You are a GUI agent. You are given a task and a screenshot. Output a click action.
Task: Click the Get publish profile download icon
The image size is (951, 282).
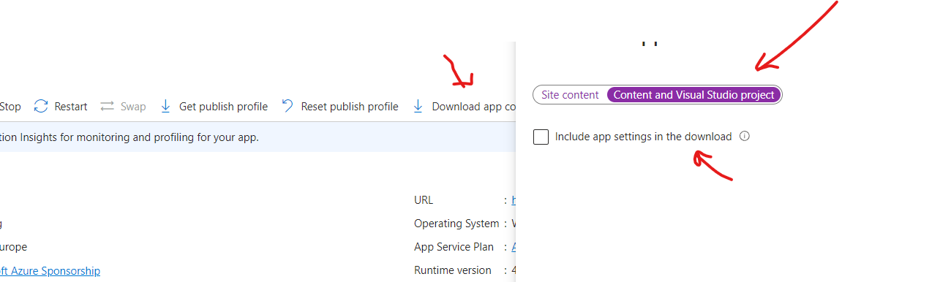165,107
